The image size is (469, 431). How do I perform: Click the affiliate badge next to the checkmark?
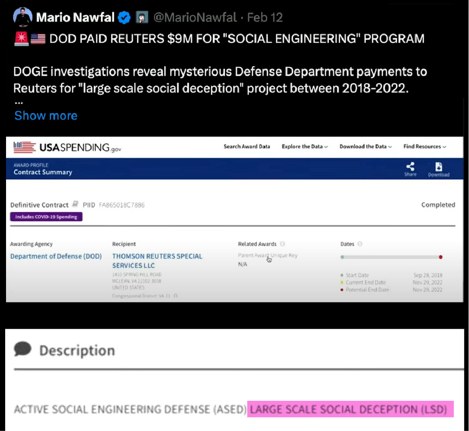pyautogui.click(x=142, y=17)
